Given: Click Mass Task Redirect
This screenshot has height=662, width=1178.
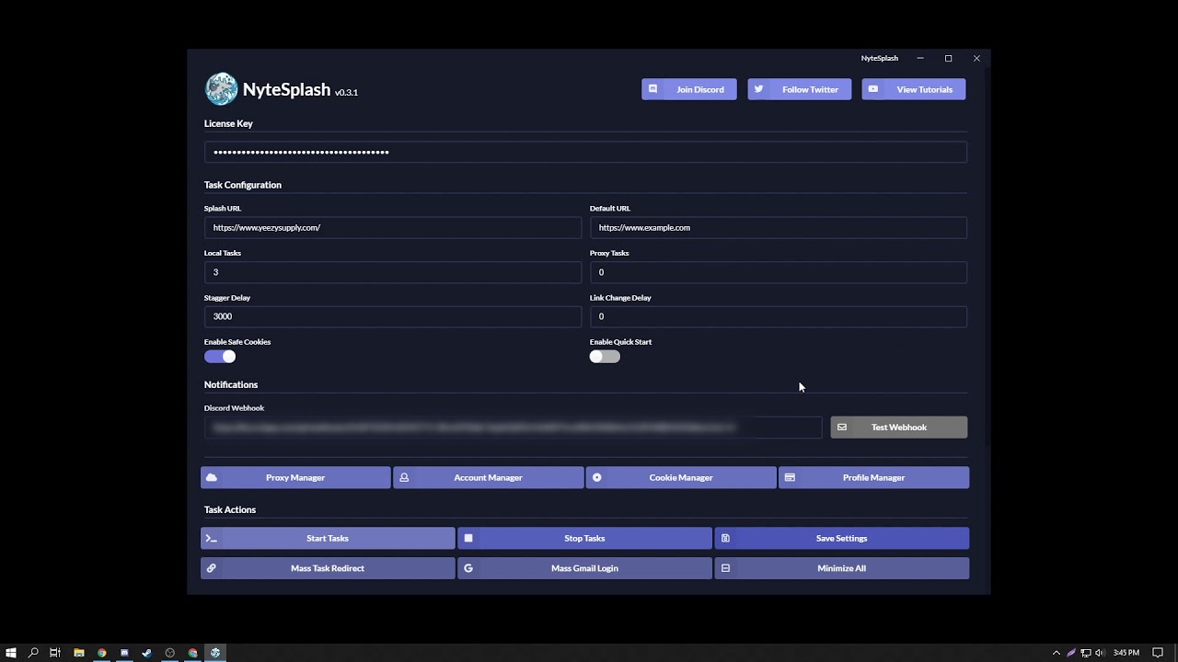Looking at the screenshot, I should (328, 568).
